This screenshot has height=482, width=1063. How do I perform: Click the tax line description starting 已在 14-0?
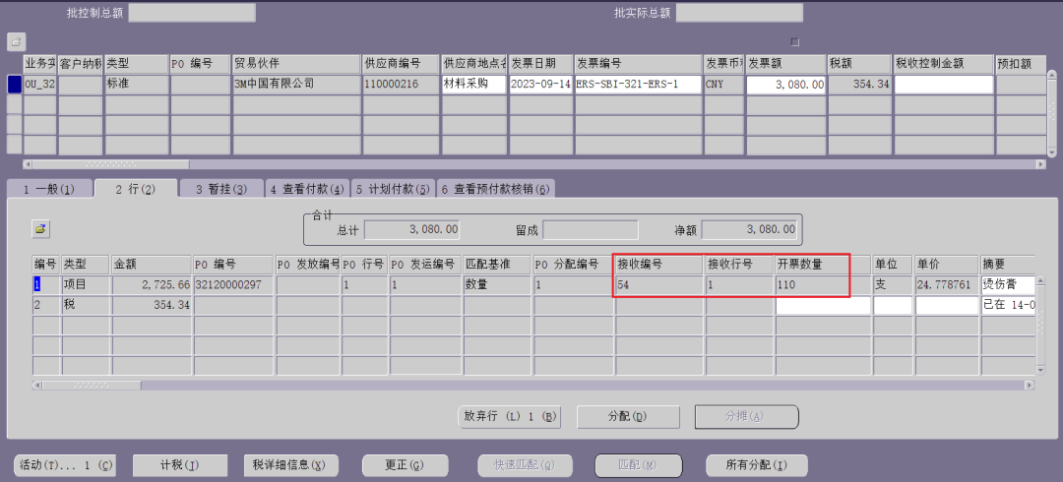[1009, 306]
